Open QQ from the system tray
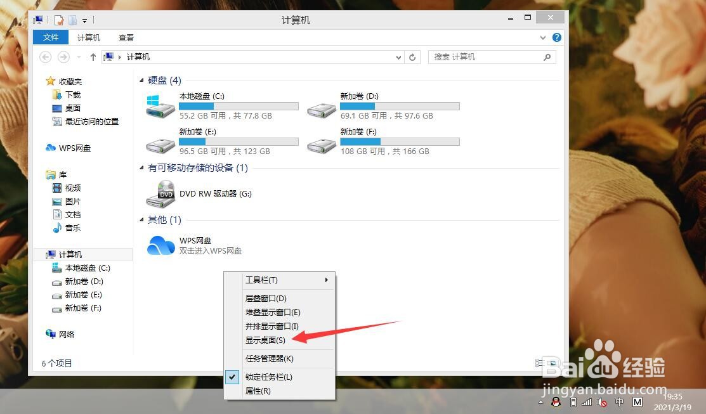Screen dimensions: 706x414 [x=556, y=402]
